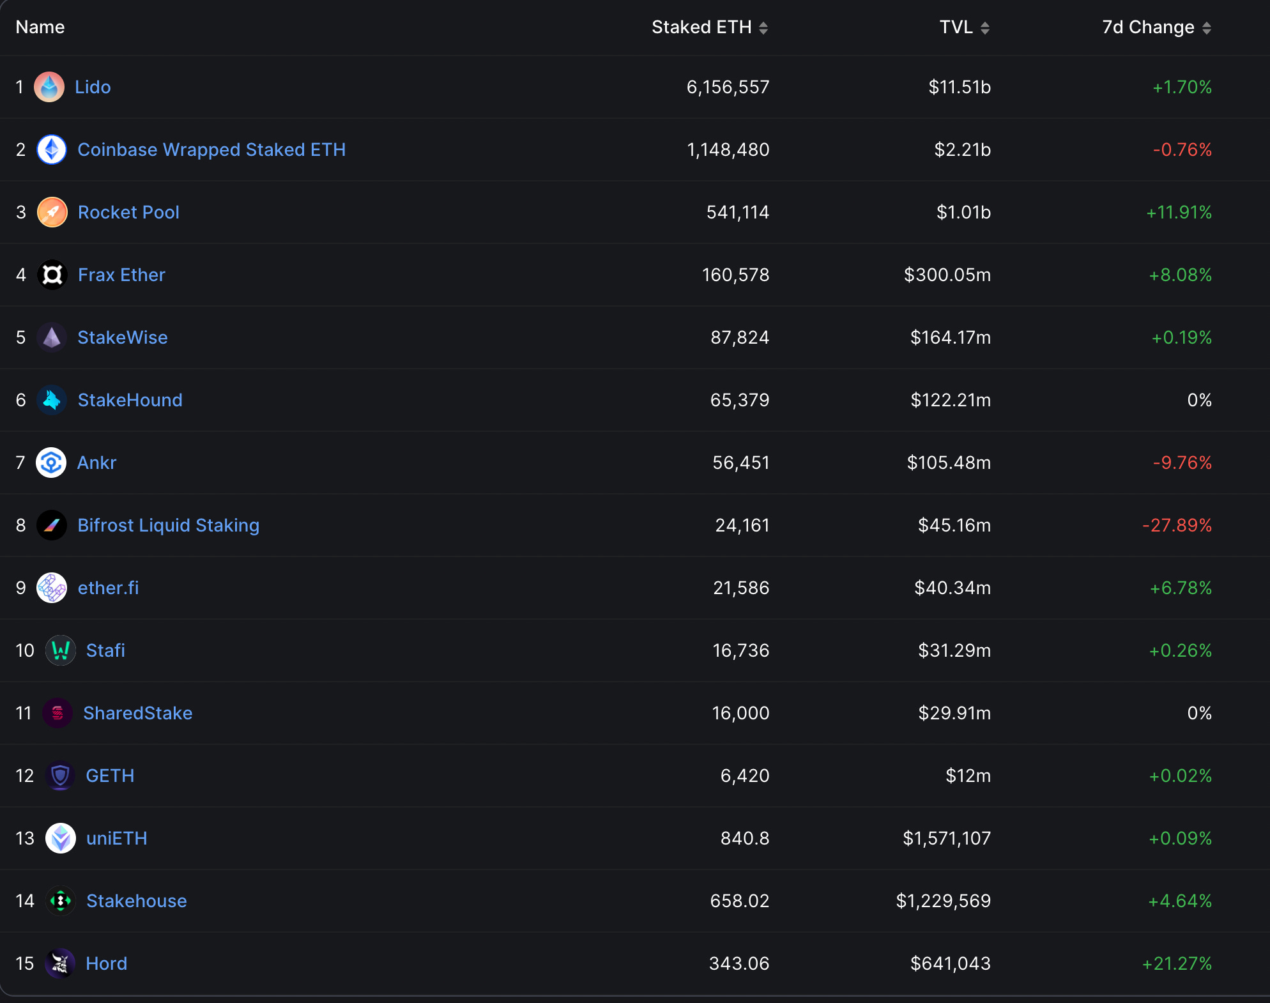Viewport: 1270px width, 1003px height.
Task: Click the Ankr logo icon
Action: point(51,463)
